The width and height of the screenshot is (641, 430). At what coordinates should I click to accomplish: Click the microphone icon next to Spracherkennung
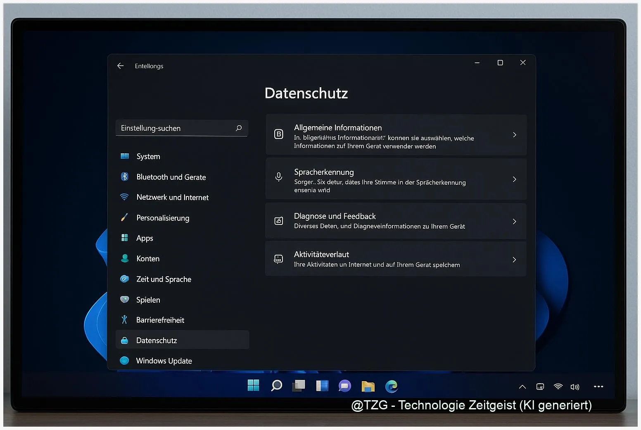[x=279, y=177]
